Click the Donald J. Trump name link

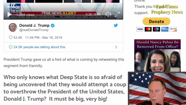(x=34, y=25)
